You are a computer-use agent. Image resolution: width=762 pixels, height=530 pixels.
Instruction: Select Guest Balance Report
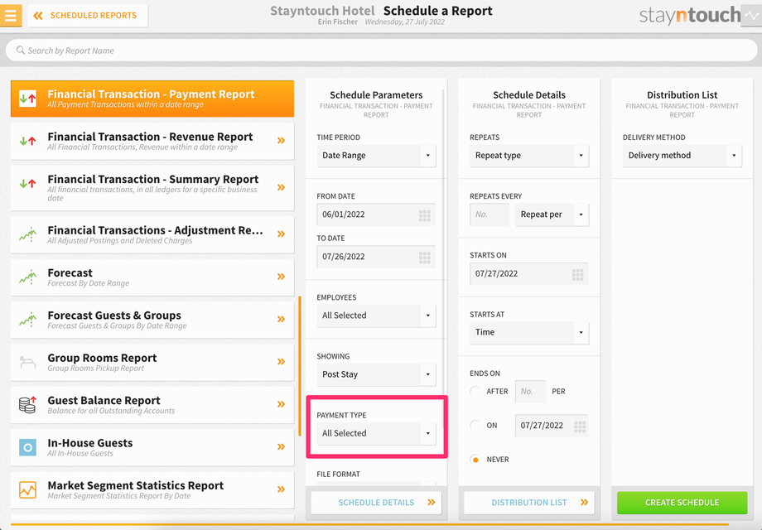(x=152, y=405)
